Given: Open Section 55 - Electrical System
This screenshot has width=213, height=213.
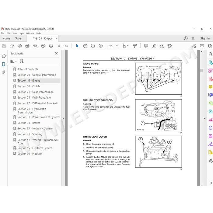Looking at the screenshot, I should (35, 148).
